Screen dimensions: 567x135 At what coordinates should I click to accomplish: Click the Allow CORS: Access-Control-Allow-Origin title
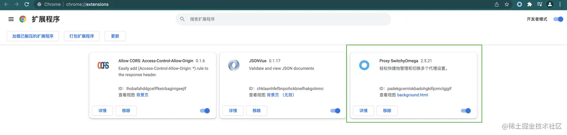pos(156,61)
